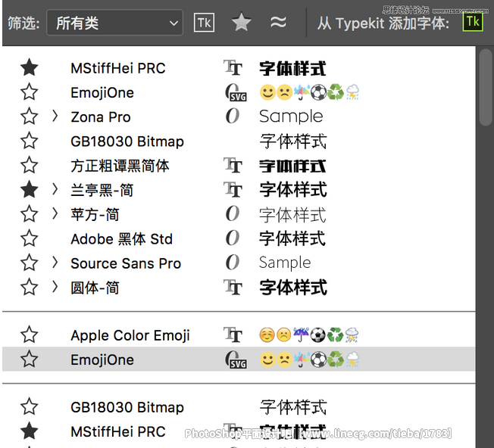Click SVG font icon on first EmojiOne row
Screen dimensions: 494x448
[236, 92]
